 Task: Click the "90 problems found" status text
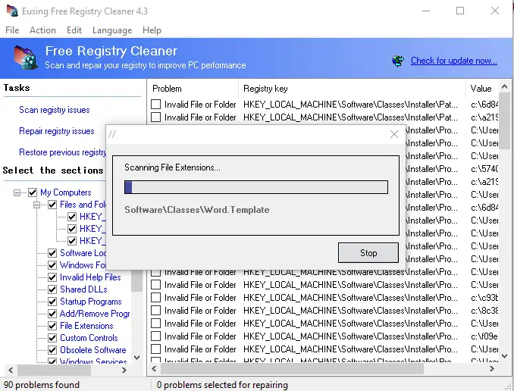point(42,384)
